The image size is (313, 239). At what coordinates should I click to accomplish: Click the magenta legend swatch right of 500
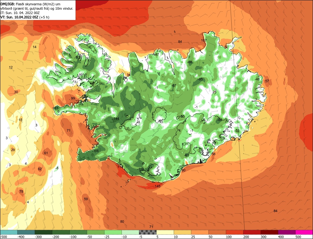pyautogui.click(x=304, y=232)
